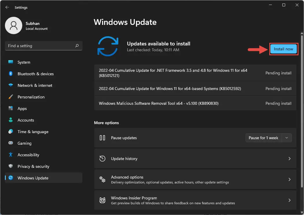Select Gaming in the sidebar
This screenshot has height=215, width=304.
pyautogui.click(x=44, y=143)
